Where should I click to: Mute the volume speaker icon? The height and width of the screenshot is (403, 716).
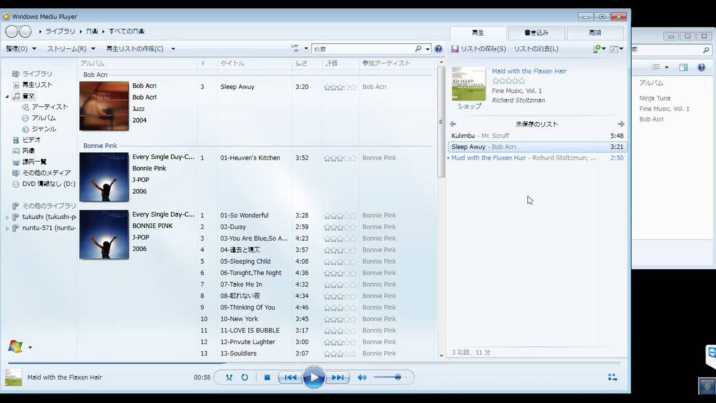coord(362,377)
